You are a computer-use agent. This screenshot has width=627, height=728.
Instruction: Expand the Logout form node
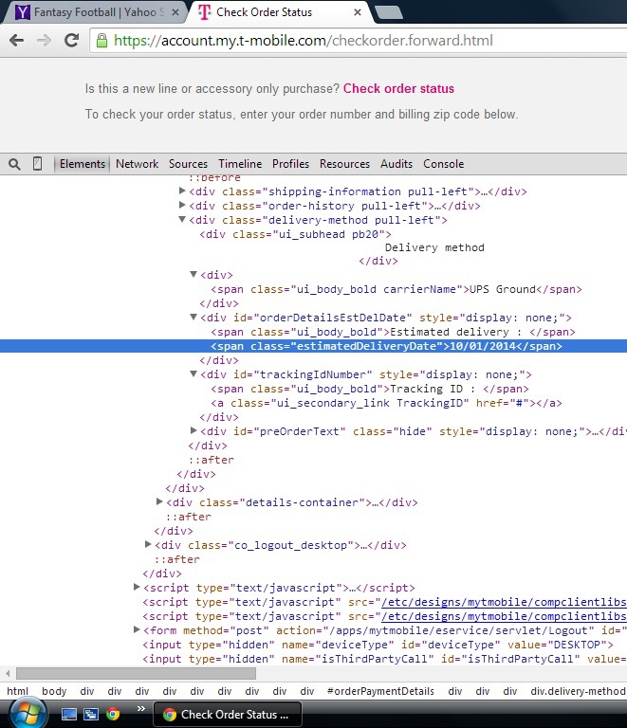(x=137, y=630)
